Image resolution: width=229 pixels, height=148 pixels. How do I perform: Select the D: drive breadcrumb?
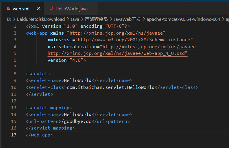click(9, 19)
